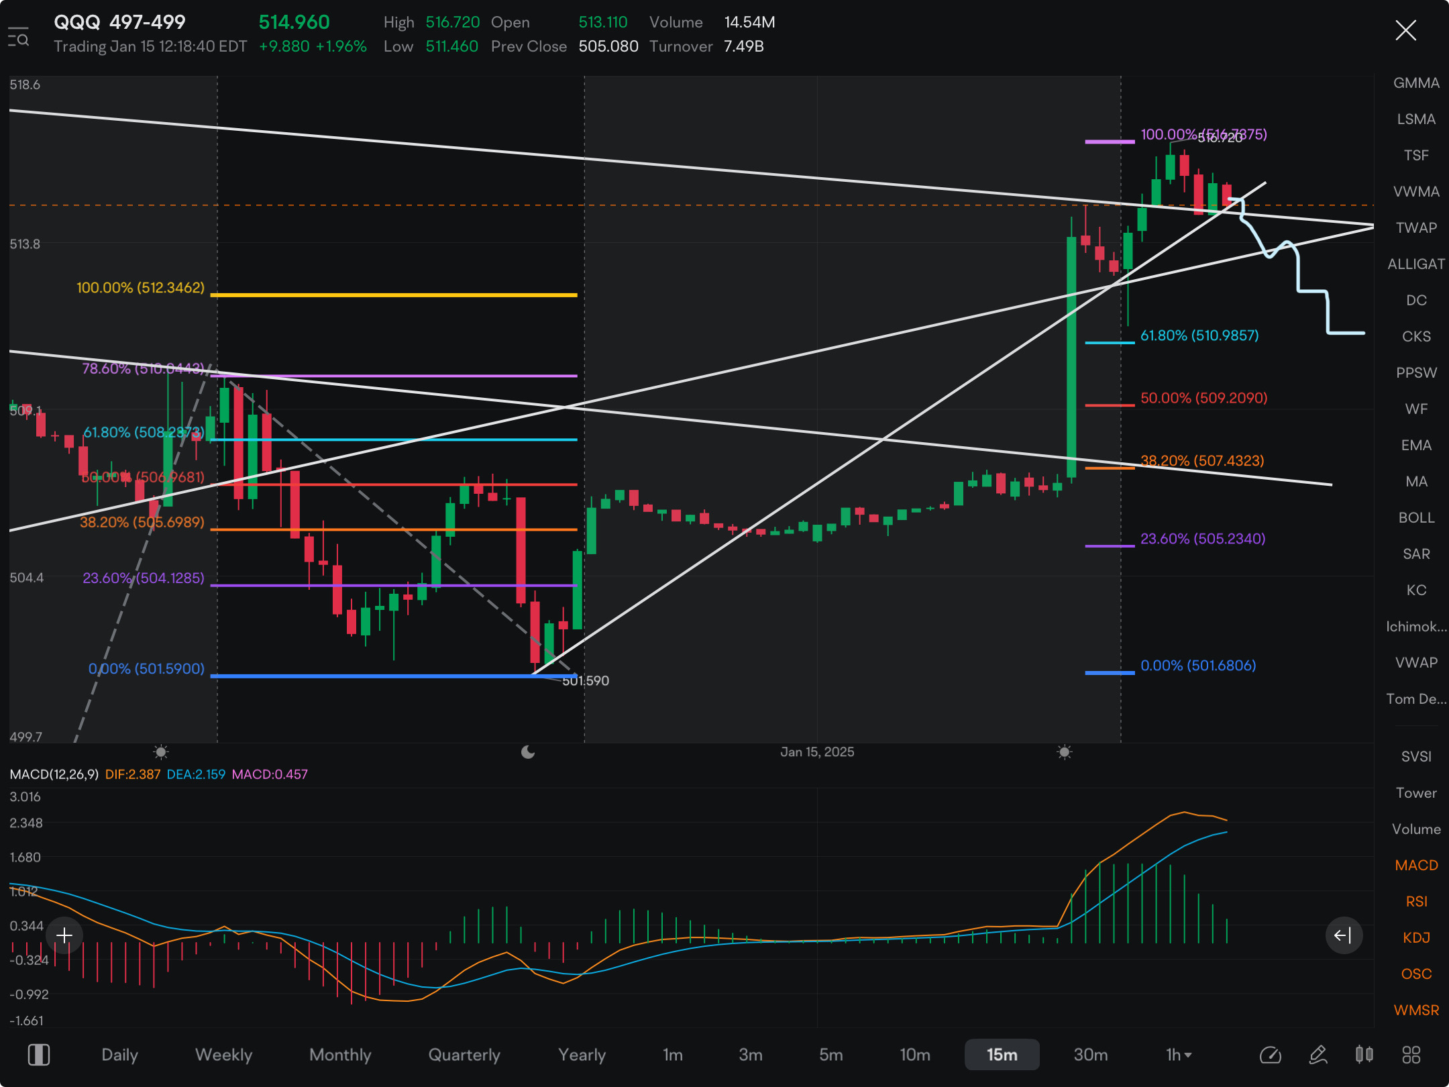Tap the Jan 15, 2025 date label
This screenshot has width=1449, height=1087.
(817, 752)
